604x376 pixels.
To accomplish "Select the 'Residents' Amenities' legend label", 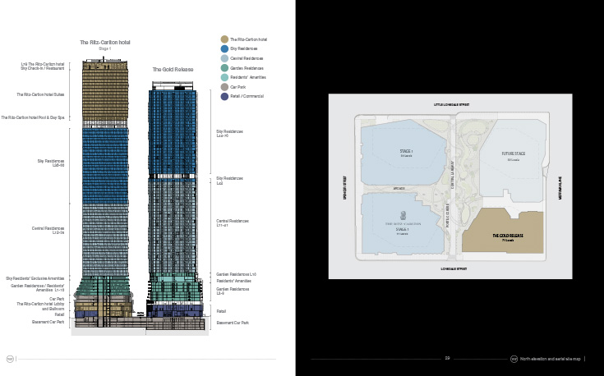I will tap(248, 77).
